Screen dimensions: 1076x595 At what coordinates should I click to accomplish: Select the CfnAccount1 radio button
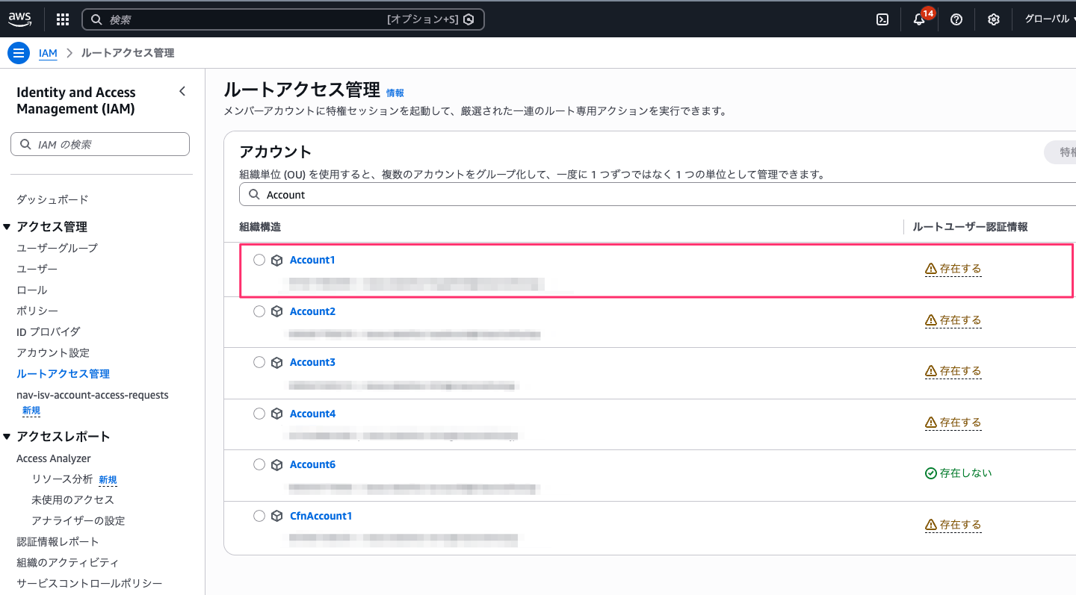click(x=259, y=516)
